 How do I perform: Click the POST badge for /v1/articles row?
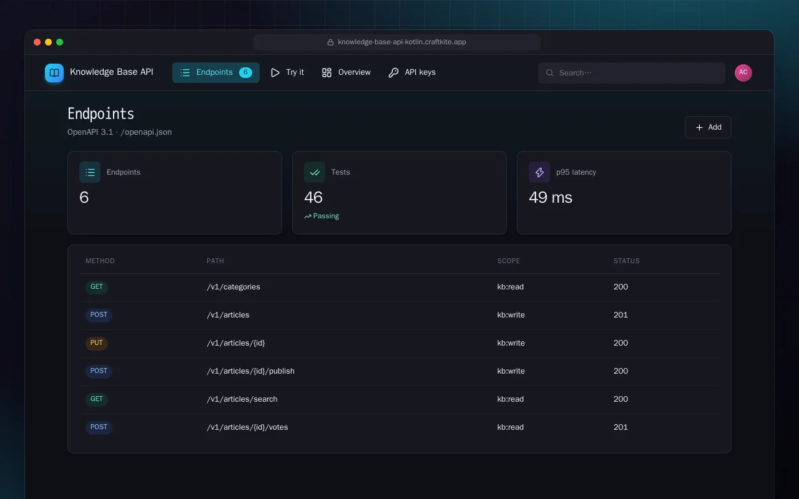pos(99,315)
